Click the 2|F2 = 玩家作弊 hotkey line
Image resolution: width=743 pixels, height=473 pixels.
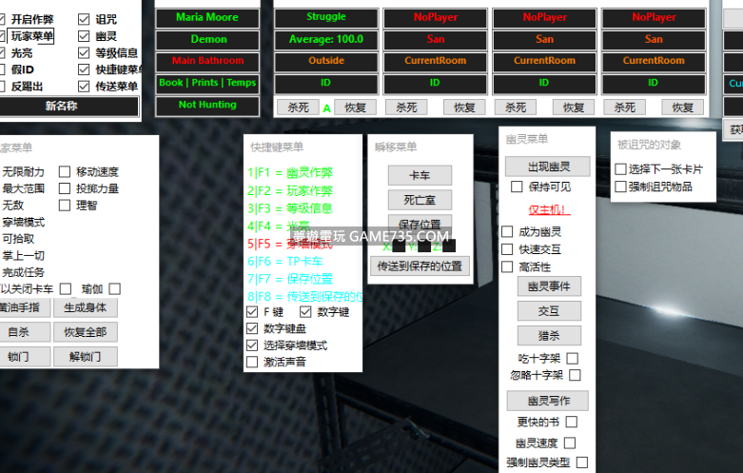tap(290, 191)
